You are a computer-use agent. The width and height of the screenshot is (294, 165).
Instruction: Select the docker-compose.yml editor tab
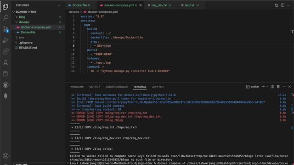119,5
